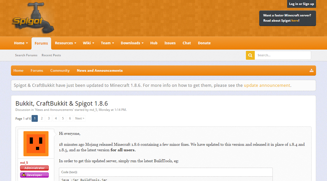The image size is (327, 181).
Task: Open 'News and Announcements' link under thread title
Action: click(54, 110)
